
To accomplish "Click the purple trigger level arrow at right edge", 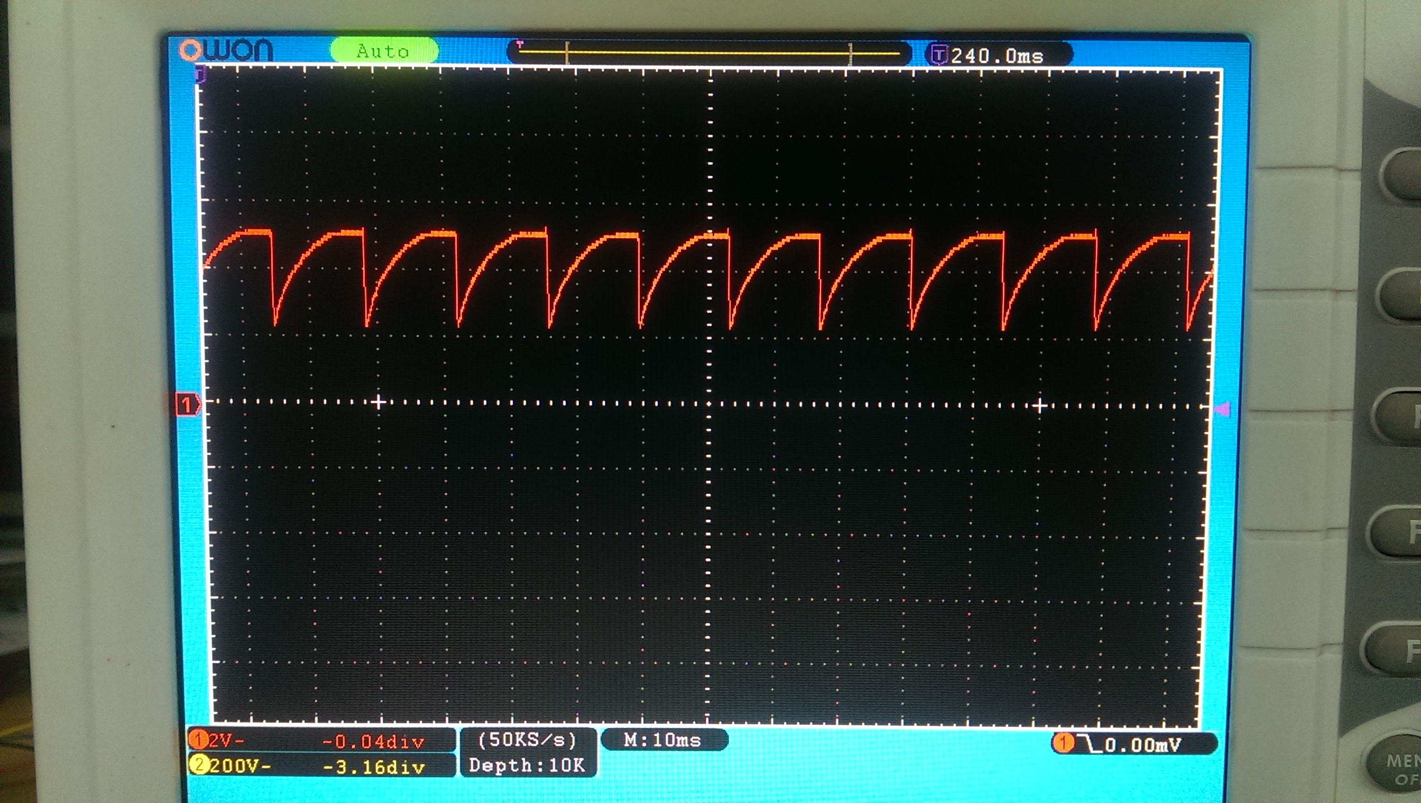I will (x=1221, y=409).
